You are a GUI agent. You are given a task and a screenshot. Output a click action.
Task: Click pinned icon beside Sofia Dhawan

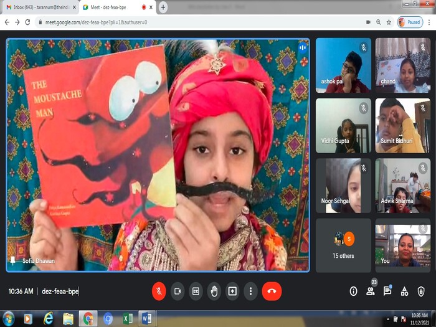point(13,260)
